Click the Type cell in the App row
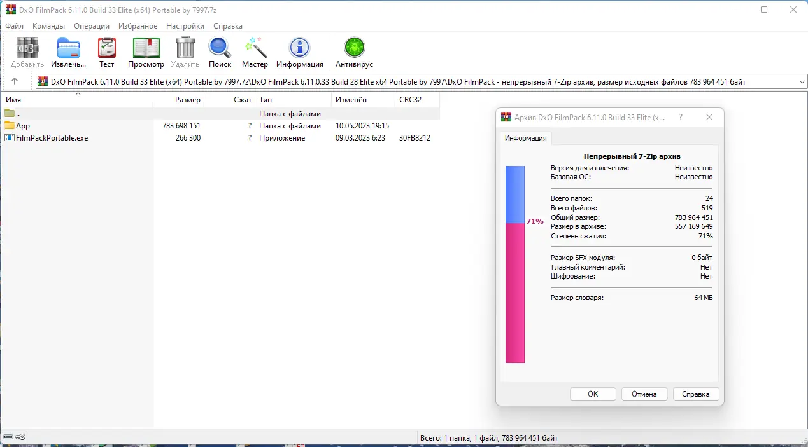 click(x=290, y=126)
